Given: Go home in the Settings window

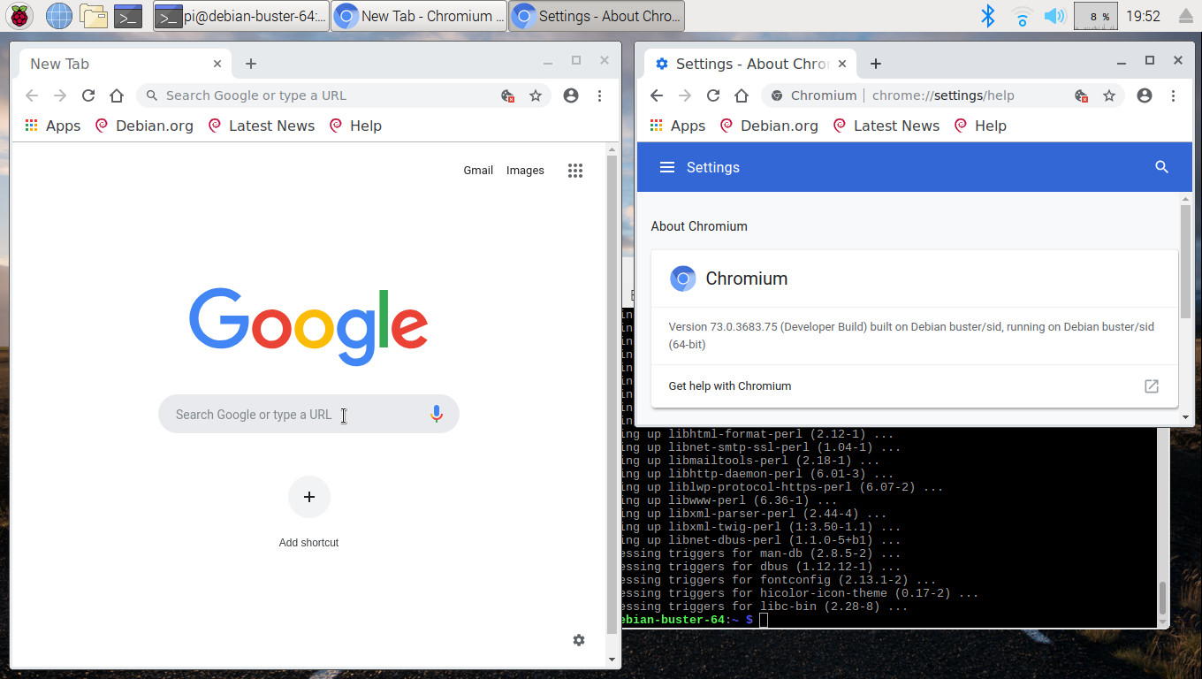Looking at the screenshot, I should [x=742, y=95].
